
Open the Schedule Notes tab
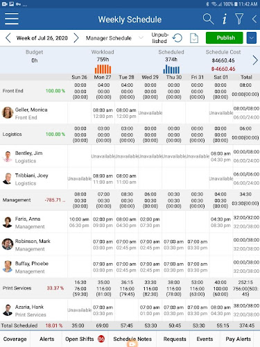132,339
